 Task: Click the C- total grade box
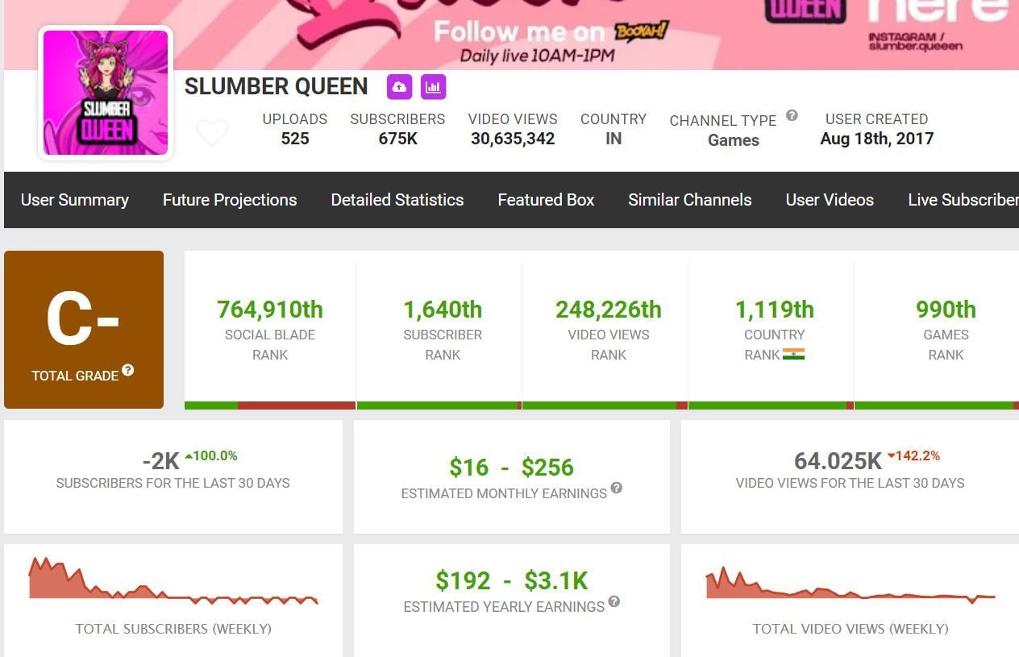[84, 329]
